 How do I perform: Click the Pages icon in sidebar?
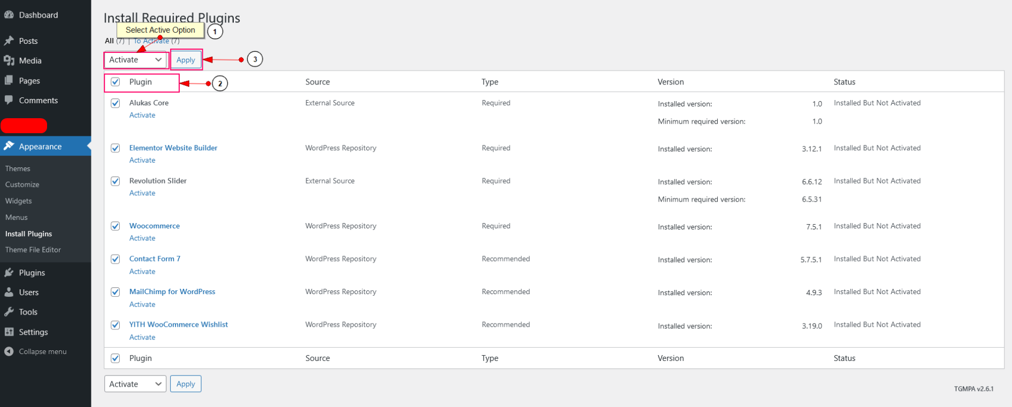(x=9, y=80)
